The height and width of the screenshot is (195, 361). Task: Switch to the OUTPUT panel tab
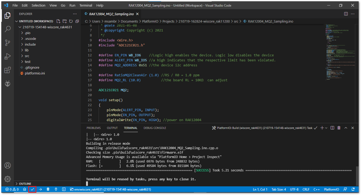point(112,128)
